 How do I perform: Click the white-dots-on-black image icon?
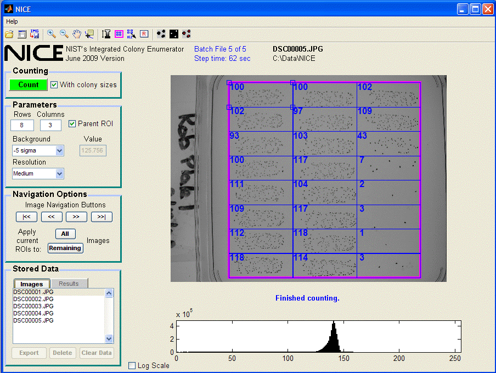click(x=173, y=34)
